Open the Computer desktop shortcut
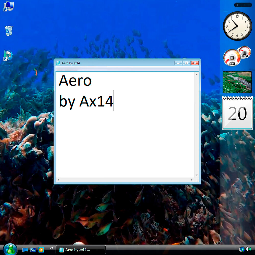The width and height of the screenshot is (255, 255). (x=9, y=6)
